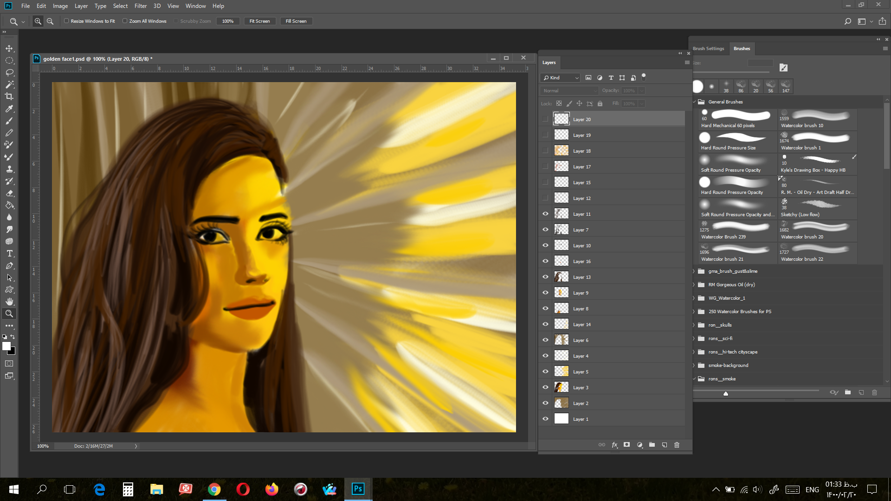Hide Layer 11 visibility eye

pyautogui.click(x=546, y=214)
